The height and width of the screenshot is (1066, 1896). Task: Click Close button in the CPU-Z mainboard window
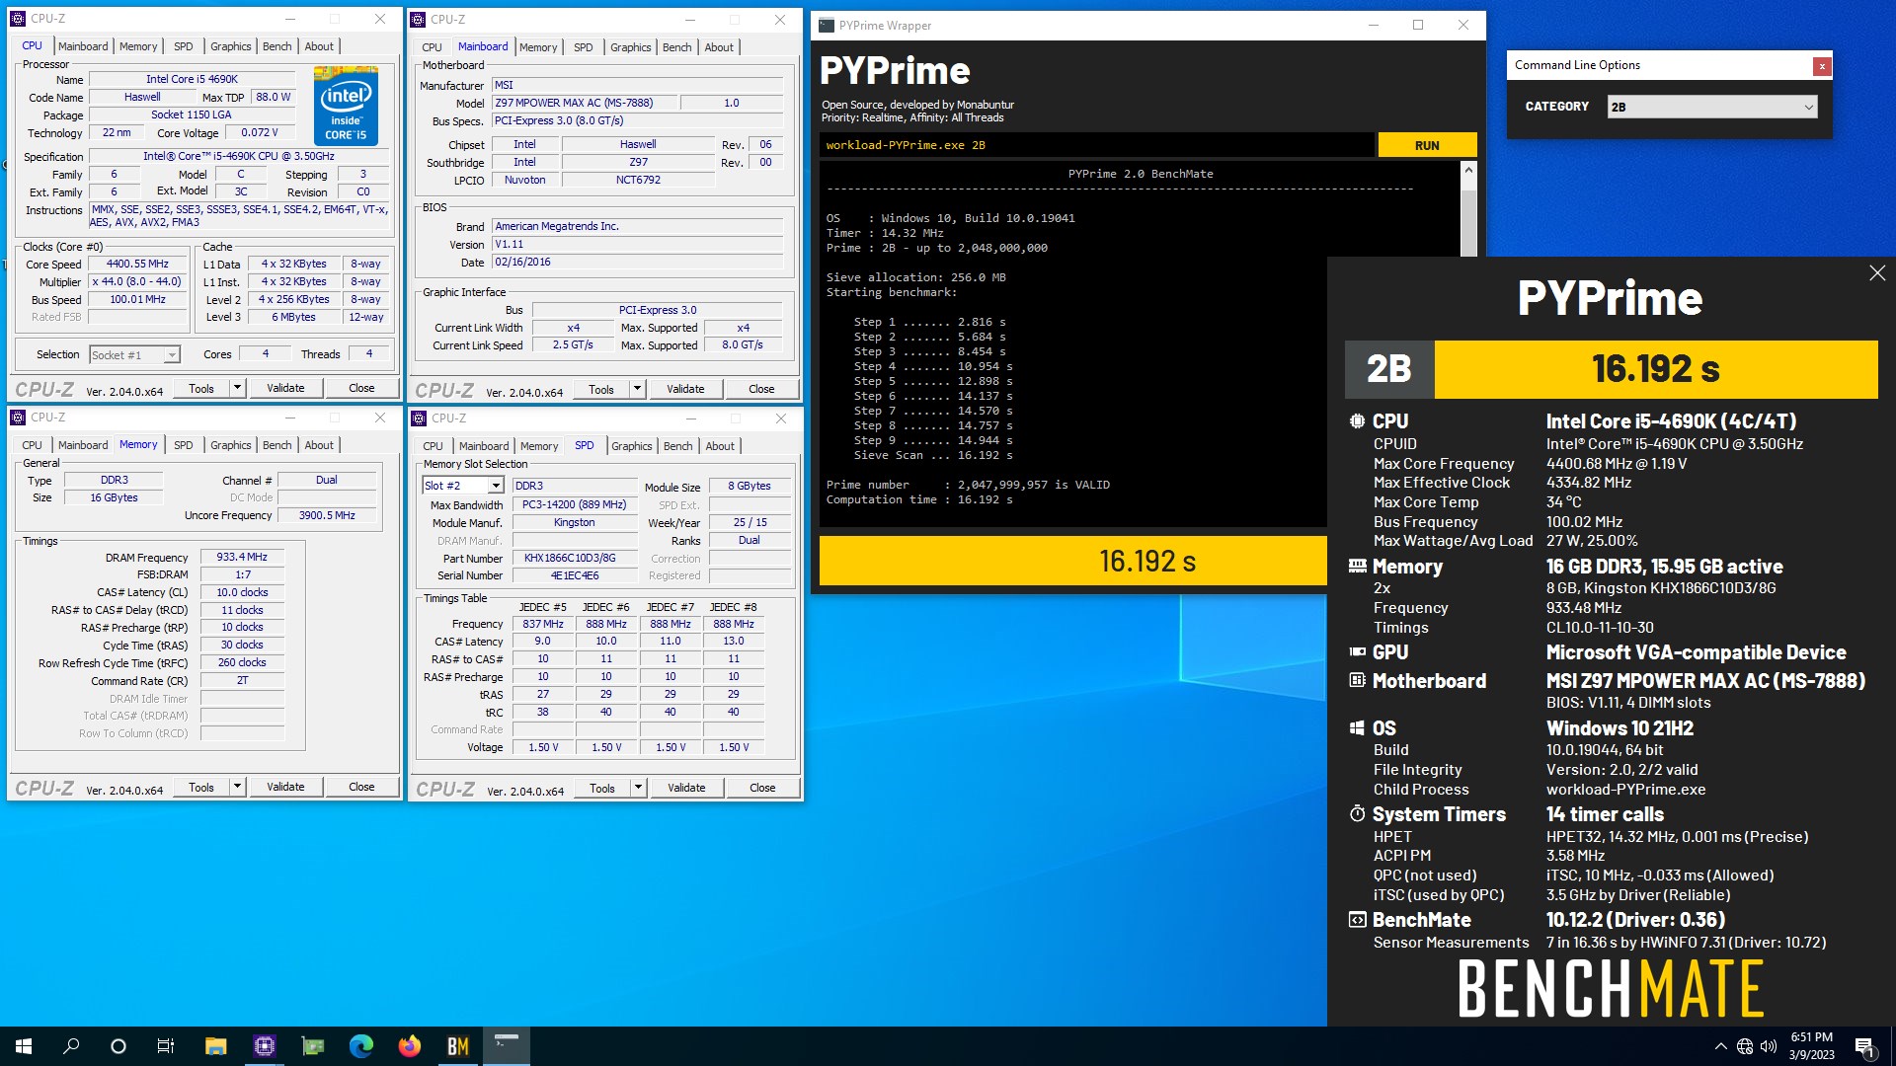tap(761, 389)
